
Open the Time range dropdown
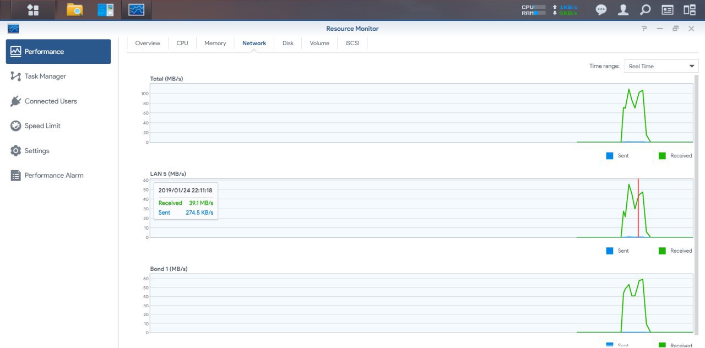(661, 66)
